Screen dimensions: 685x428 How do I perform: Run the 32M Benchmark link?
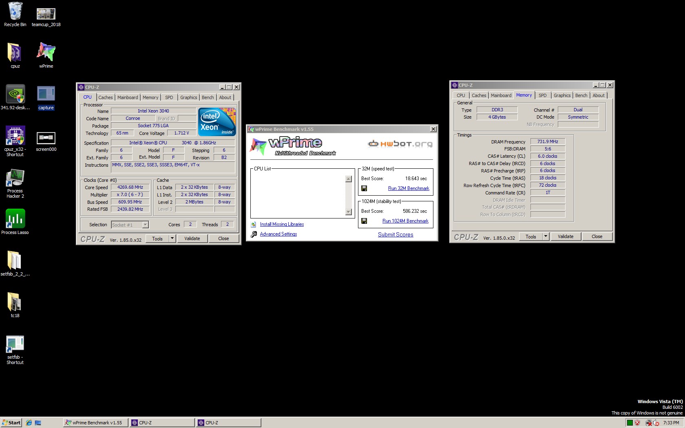pos(409,188)
